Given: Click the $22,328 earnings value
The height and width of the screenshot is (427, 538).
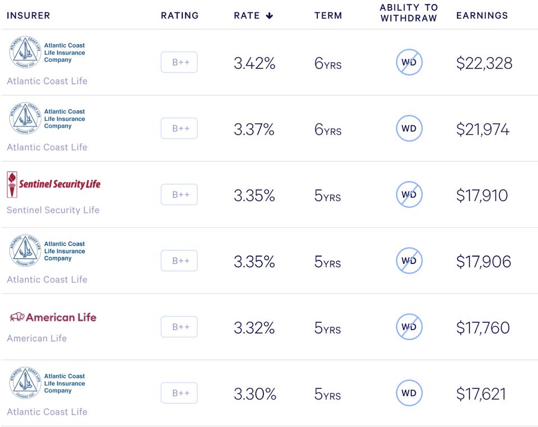Looking at the screenshot, I should (484, 63).
